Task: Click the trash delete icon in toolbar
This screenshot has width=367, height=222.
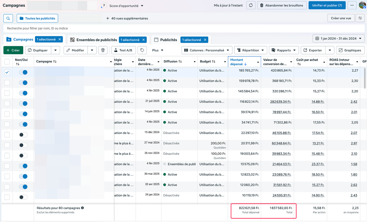Action: [103, 50]
